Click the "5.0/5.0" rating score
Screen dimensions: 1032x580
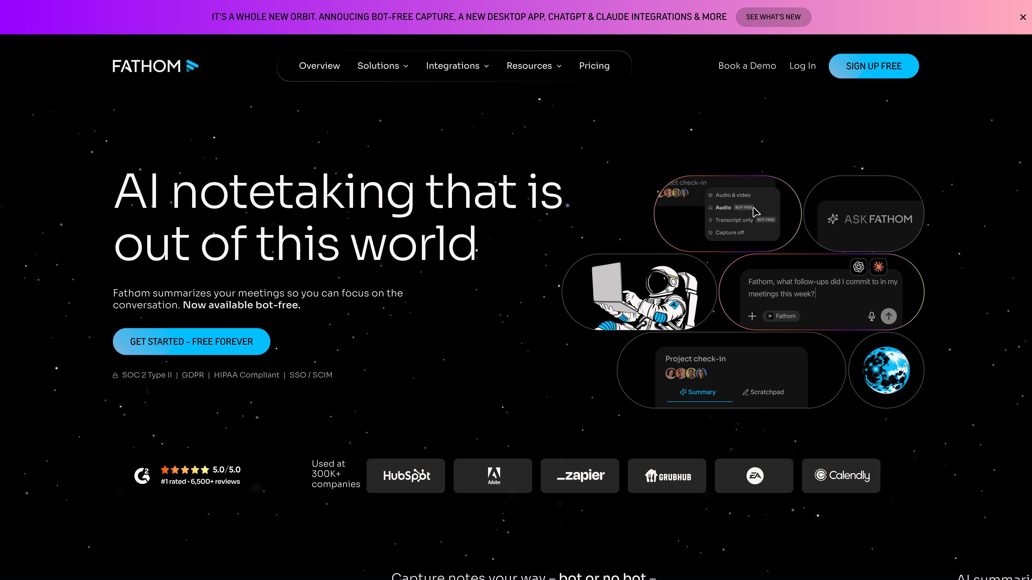pyautogui.click(x=226, y=470)
